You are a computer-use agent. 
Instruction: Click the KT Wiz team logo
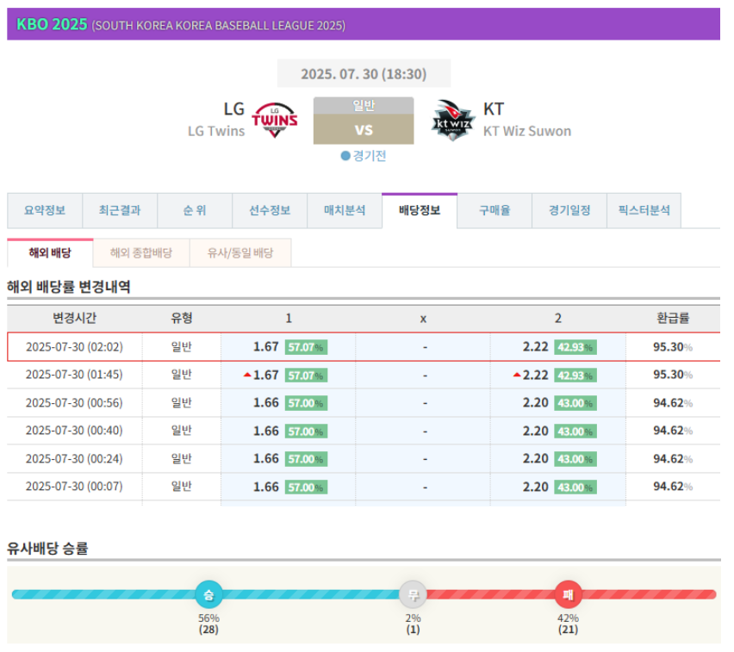coord(452,121)
